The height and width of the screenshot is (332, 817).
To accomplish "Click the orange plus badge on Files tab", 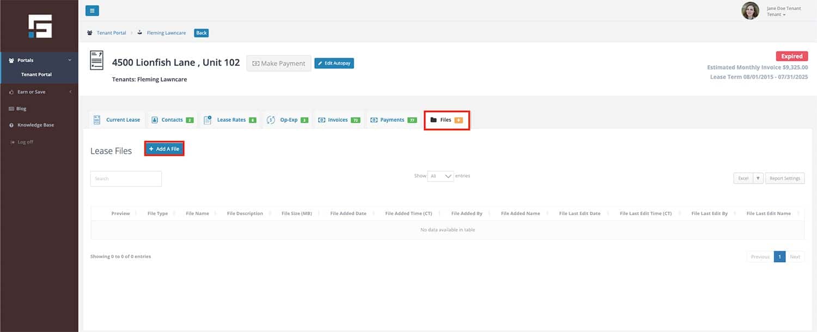I will [x=458, y=120].
